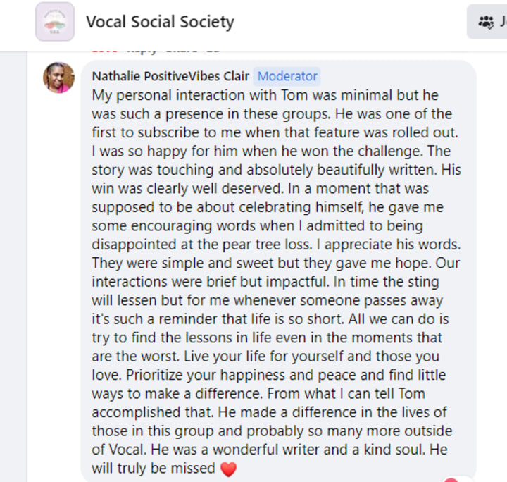The image size is (507, 482).
Task: Click the 'will truly be missed' closing line
Action: (x=154, y=469)
